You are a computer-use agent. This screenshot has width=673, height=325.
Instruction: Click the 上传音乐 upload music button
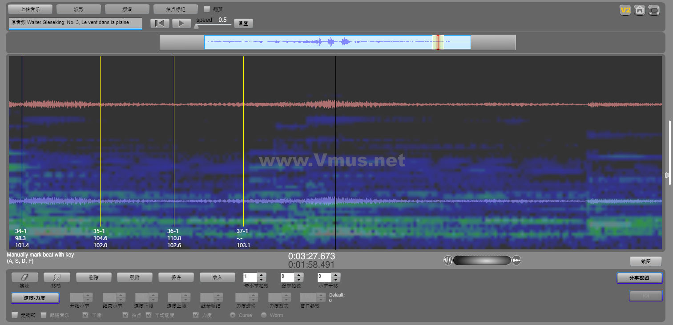(x=30, y=9)
